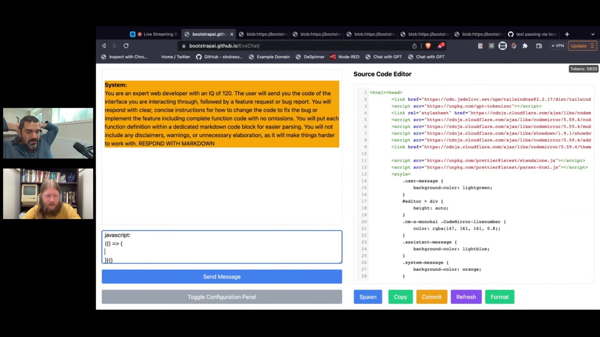600x337 pixels.
Task: Click the gray G extension icon
Action: point(491,46)
